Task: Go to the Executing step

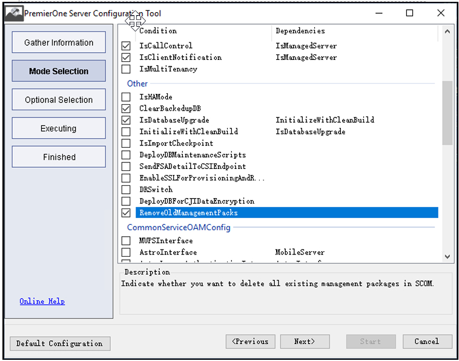Action: [59, 128]
